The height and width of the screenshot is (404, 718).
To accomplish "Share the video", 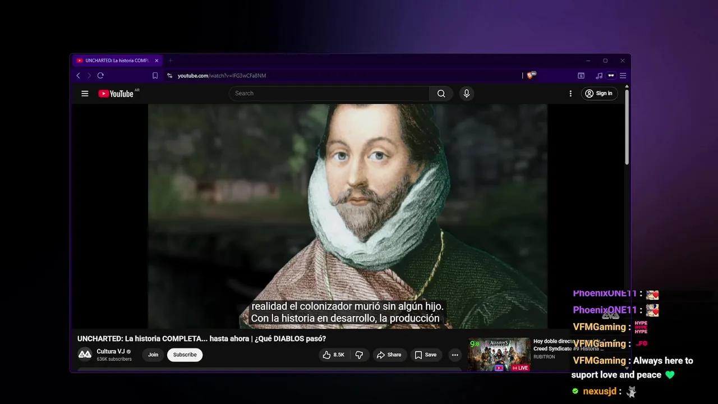I will 389,355.
